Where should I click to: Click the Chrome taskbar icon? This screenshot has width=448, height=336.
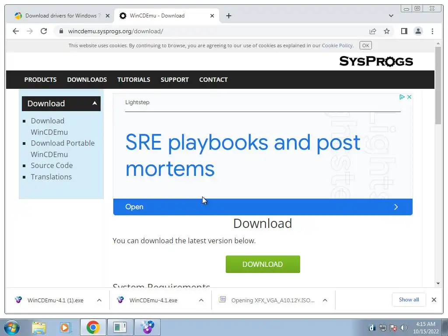click(x=93, y=327)
